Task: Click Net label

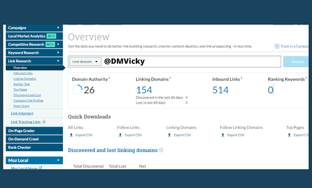Action: tap(143, 166)
